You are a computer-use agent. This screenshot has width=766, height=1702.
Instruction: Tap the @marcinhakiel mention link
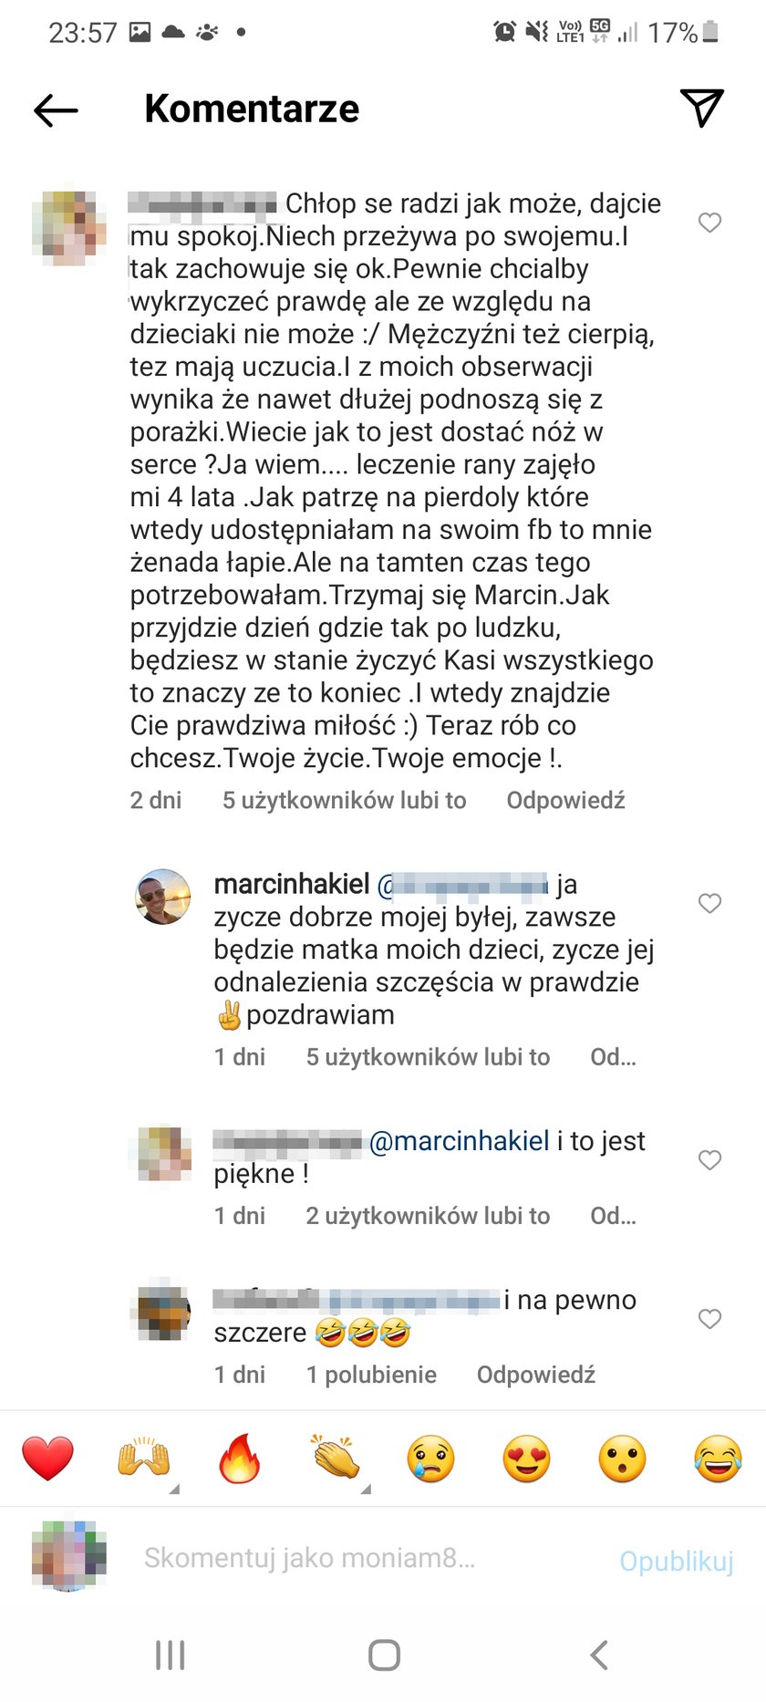[x=460, y=1141]
